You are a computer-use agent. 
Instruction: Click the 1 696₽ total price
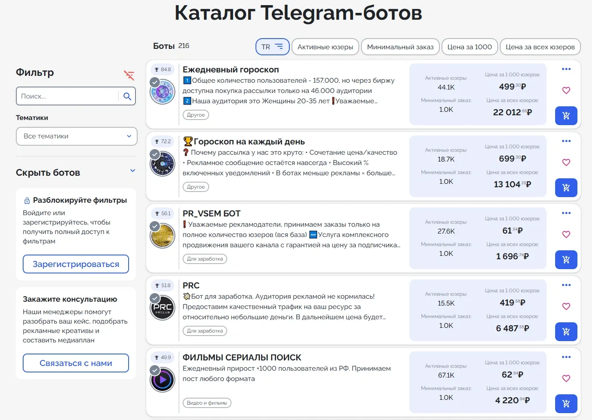coord(513,256)
